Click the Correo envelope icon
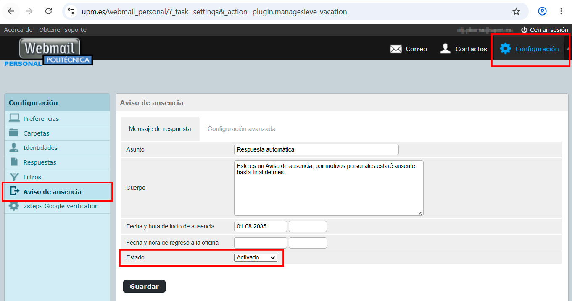This screenshot has width=572, height=301. click(x=396, y=49)
